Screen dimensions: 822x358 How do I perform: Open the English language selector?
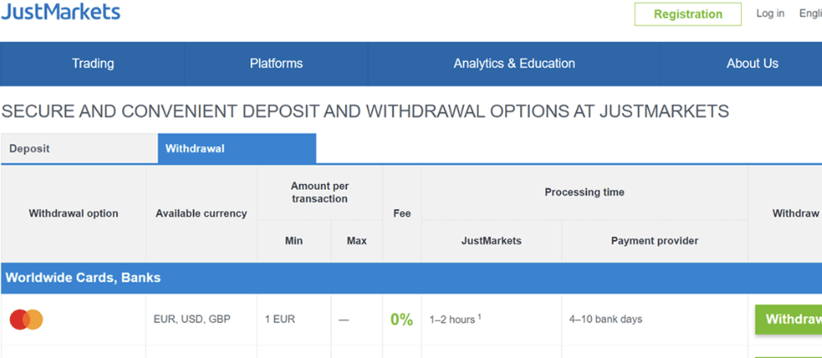coord(810,14)
